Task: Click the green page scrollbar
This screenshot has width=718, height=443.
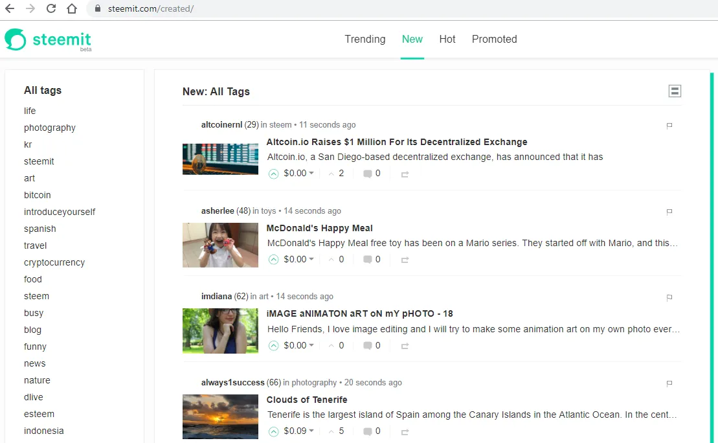Action: (x=712, y=256)
